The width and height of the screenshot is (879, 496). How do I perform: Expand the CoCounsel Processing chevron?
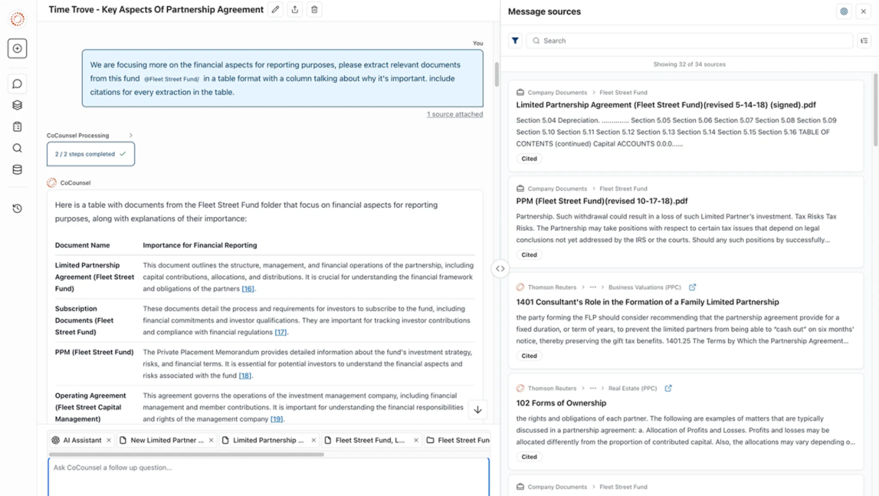pos(131,135)
